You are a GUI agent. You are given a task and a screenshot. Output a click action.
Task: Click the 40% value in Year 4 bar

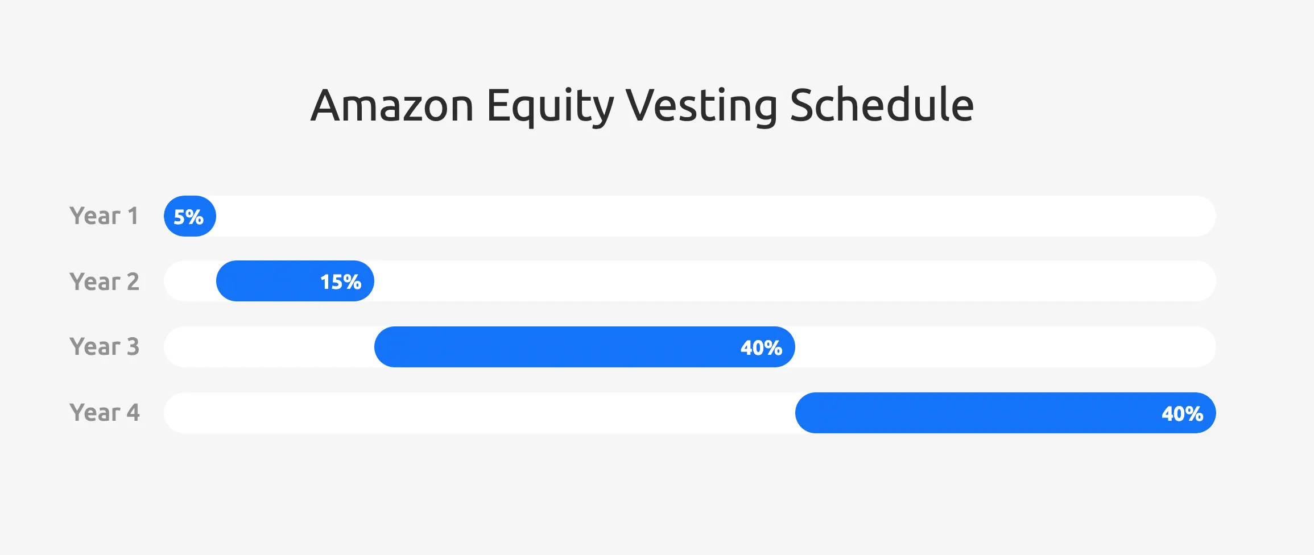coord(1182,413)
